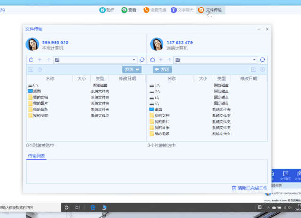Navigate back in local computer pane
The image size is (301, 218).
point(40,60)
